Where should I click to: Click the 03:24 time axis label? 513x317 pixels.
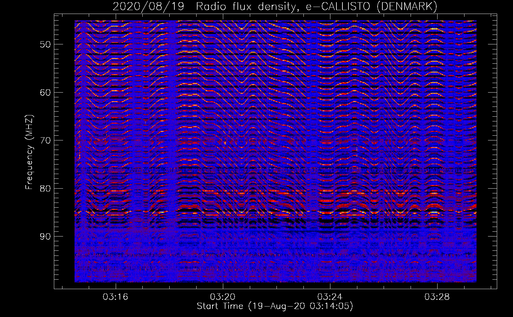pos(330,297)
